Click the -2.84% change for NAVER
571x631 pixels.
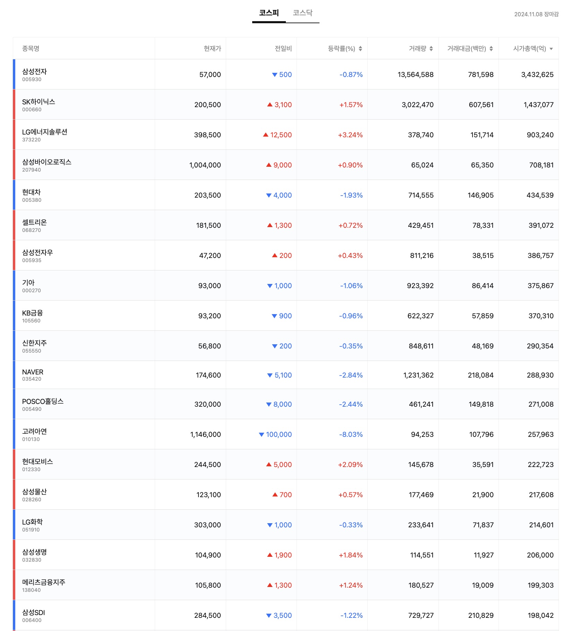(x=351, y=375)
